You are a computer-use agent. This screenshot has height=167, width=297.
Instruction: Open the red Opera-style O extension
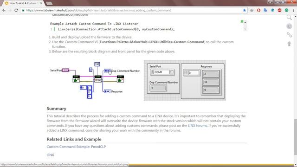pyautogui.click(x=258, y=10)
